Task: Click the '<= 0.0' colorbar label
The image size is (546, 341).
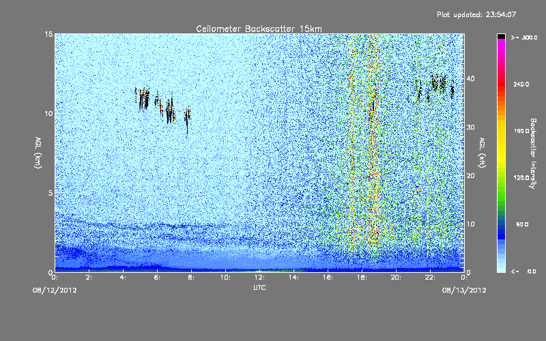Action: [524, 271]
